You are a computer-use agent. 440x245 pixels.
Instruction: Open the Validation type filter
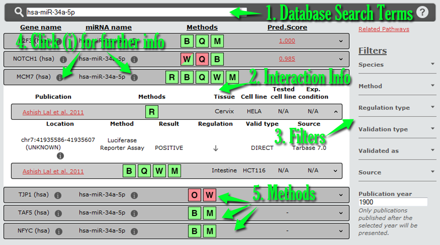[397, 129]
